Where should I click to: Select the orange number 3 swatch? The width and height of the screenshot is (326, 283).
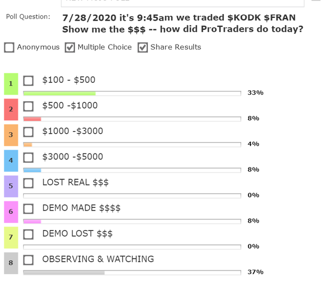(x=11, y=135)
